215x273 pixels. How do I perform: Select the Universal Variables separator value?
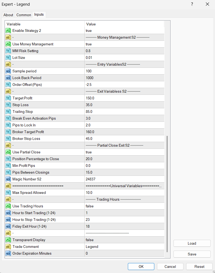pos(124,186)
